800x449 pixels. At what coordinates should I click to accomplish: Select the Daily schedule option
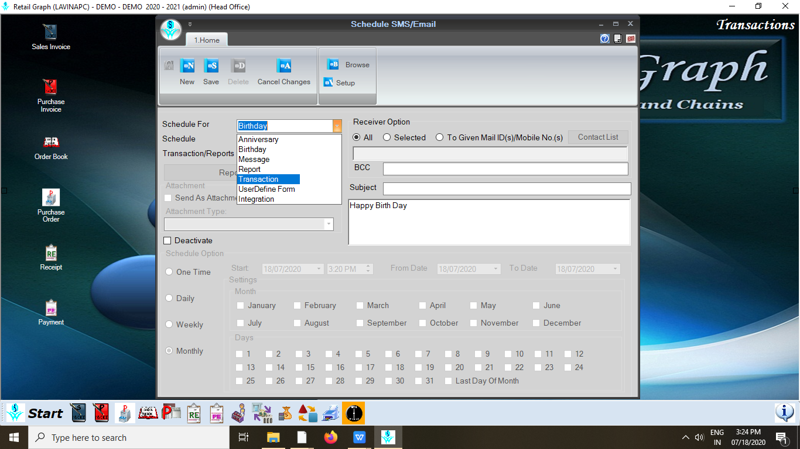(169, 298)
